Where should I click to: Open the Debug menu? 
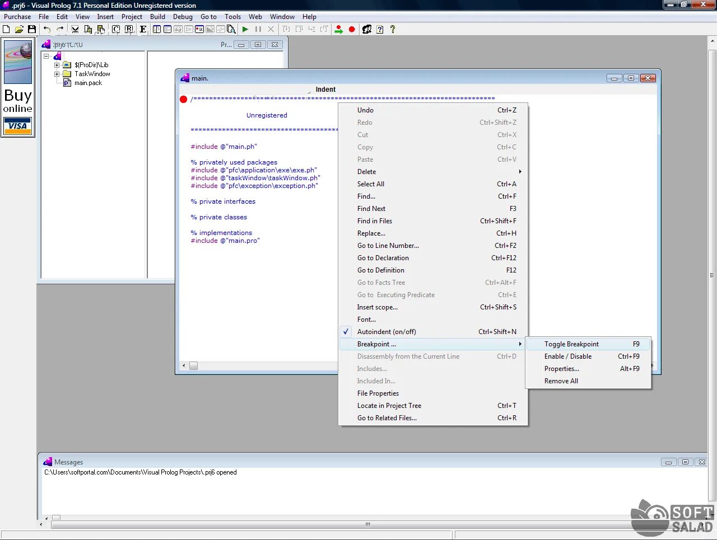tap(183, 17)
